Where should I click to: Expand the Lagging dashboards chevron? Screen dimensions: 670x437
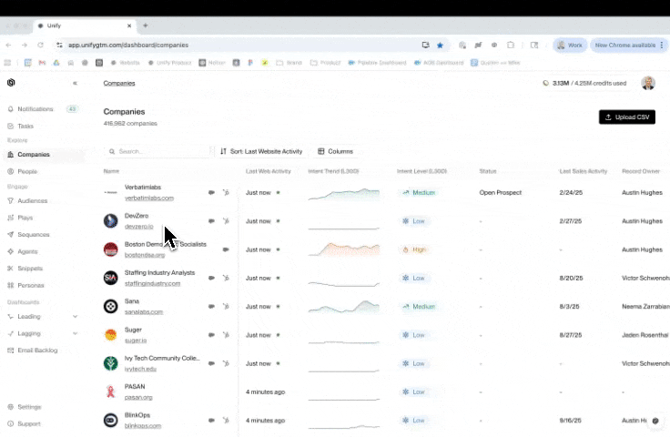coord(75,333)
